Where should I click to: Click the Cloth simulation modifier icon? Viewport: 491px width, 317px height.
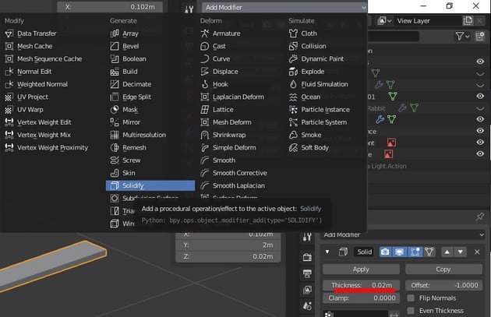(293, 33)
